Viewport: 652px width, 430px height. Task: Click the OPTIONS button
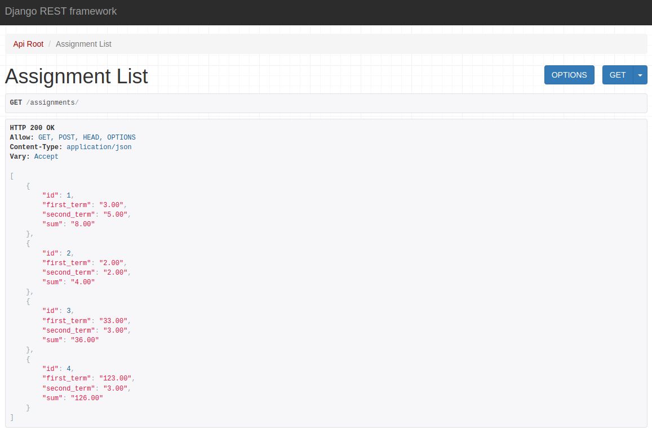(569, 75)
